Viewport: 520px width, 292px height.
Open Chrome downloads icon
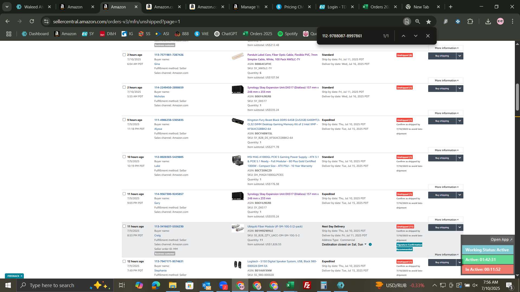tap(488, 21)
